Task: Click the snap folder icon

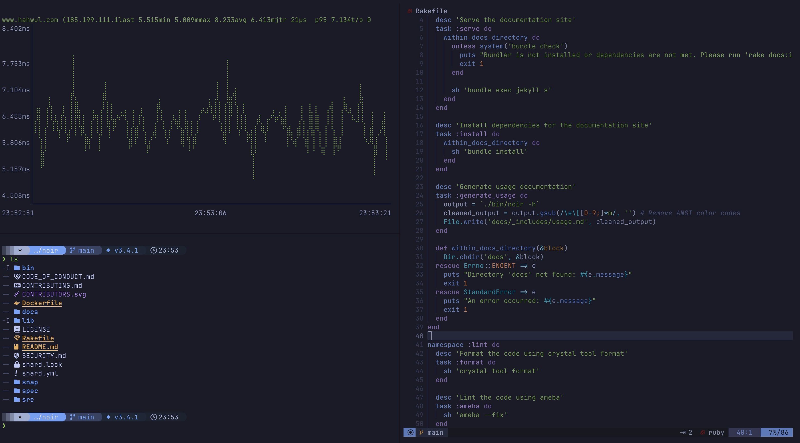Action: (17, 382)
